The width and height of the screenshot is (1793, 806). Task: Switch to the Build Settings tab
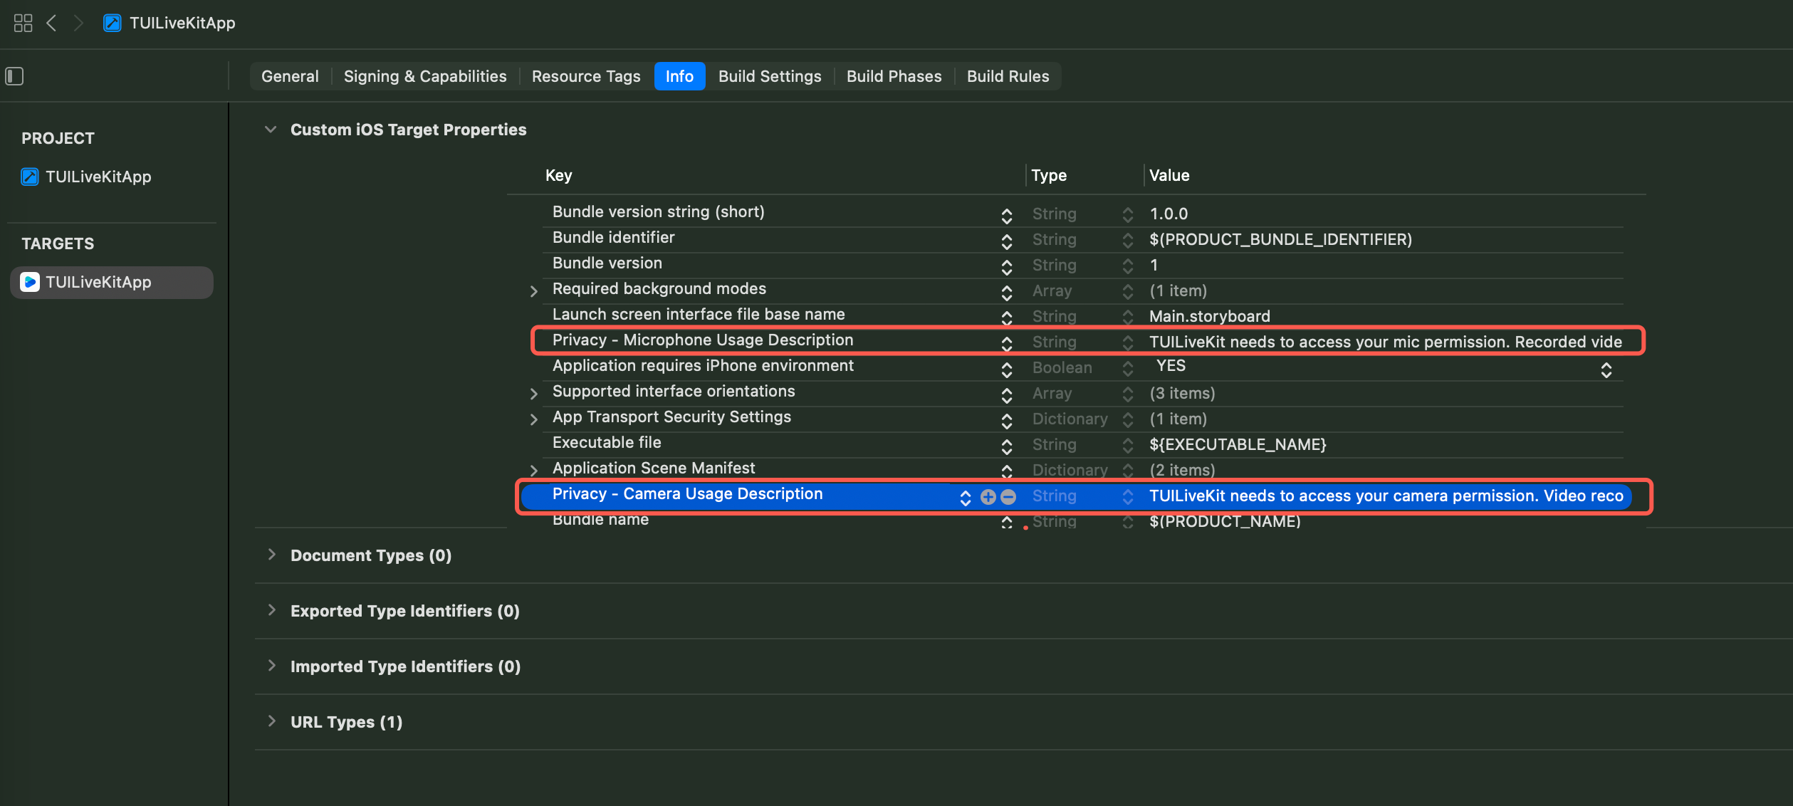(769, 76)
